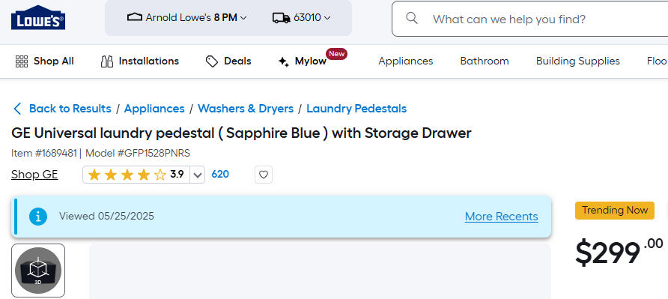This screenshot has height=299, width=668.
Task: Expand the ratings dropdown chevron
Action: tap(197, 175)
